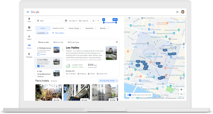Open the Amenities filter dropdown
Viewport: 213px width, 114px height.
[x=91, y=28]
